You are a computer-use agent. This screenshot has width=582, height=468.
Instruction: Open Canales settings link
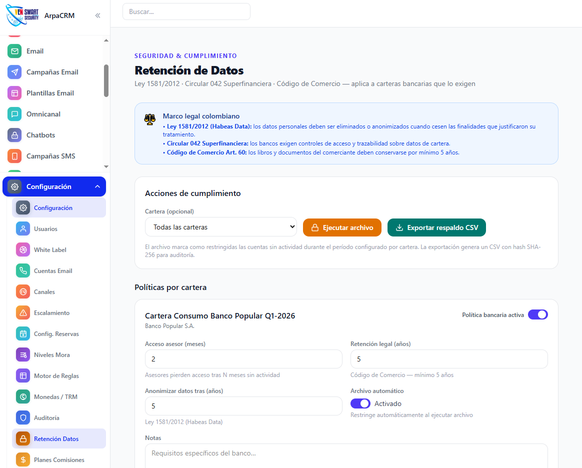[59, 291]
